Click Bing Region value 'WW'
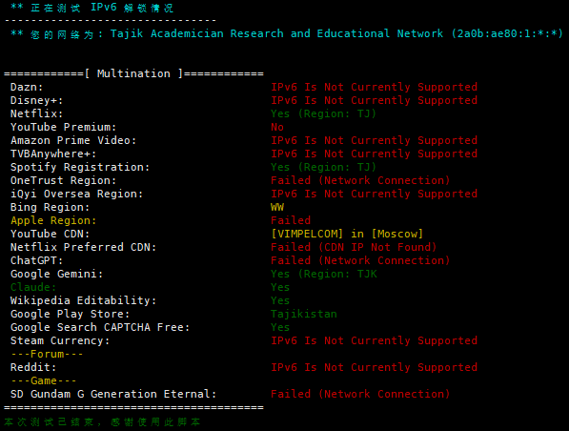569x431 pixels. [277, 207]
